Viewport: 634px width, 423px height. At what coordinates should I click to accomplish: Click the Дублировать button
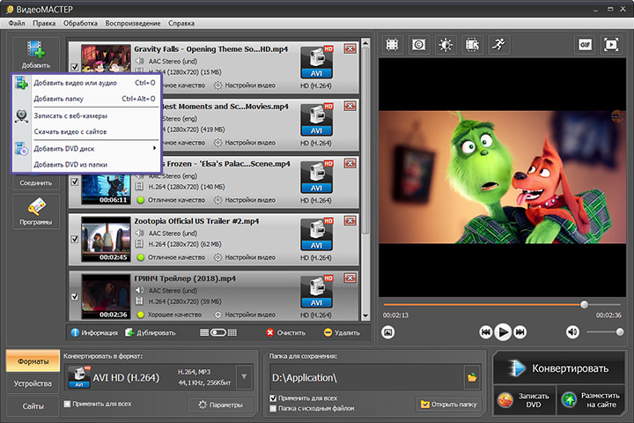point(151,333)
